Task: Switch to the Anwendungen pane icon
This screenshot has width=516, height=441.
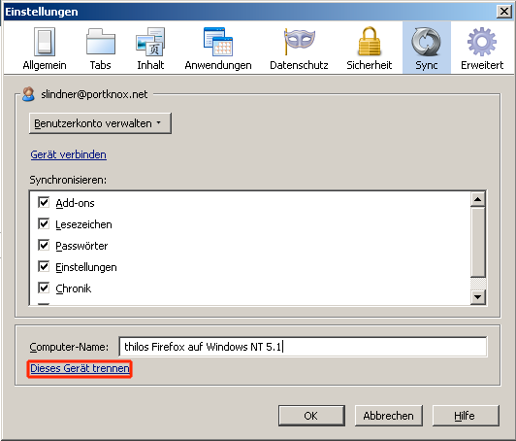Action: [218, 42]
